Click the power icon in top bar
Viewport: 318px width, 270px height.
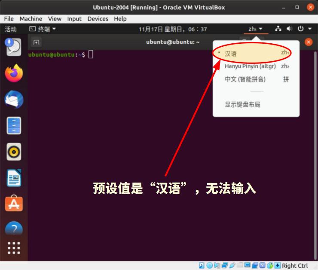(x=300, y=29)
